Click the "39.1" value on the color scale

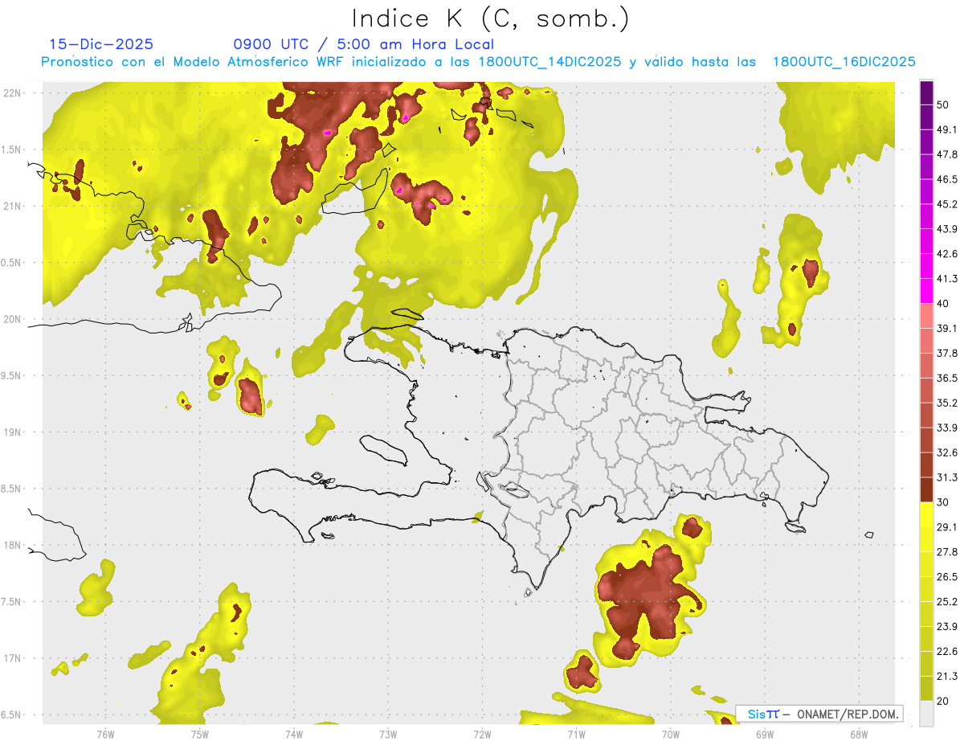947,329
